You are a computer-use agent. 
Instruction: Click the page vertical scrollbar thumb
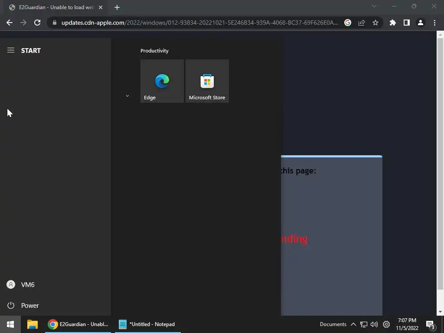click(440, 164)
